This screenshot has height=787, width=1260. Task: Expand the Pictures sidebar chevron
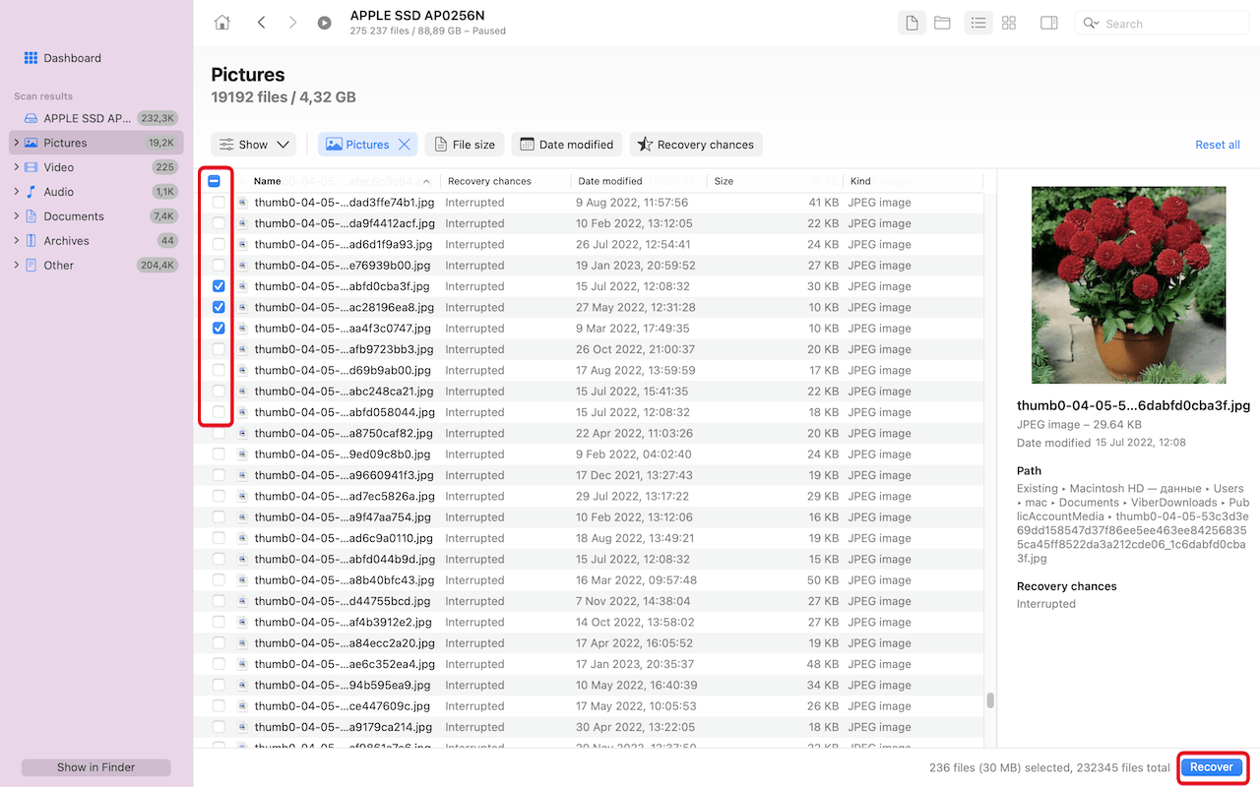(17, 143)
